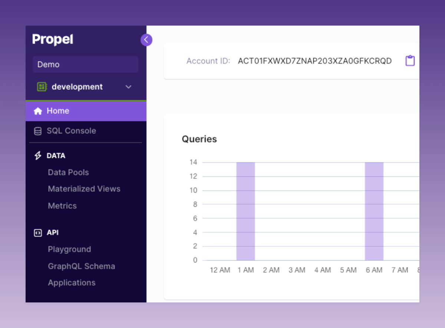View the GraphQL Schema
The width and height of the screenshot is (445, 328).
pyautogui.click(x=81, y=266)
